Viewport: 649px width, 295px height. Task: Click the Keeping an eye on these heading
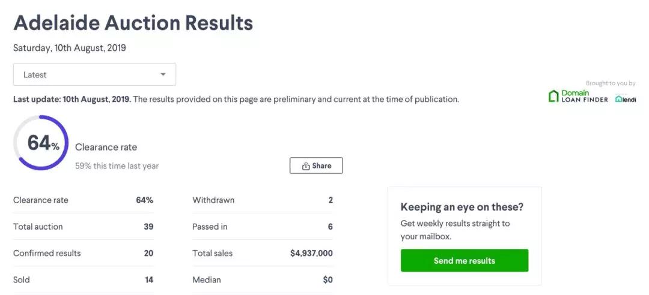click(x=462, y=207)
